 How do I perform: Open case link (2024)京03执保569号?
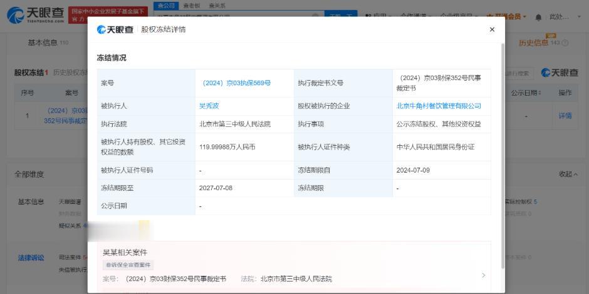(236, 83)
